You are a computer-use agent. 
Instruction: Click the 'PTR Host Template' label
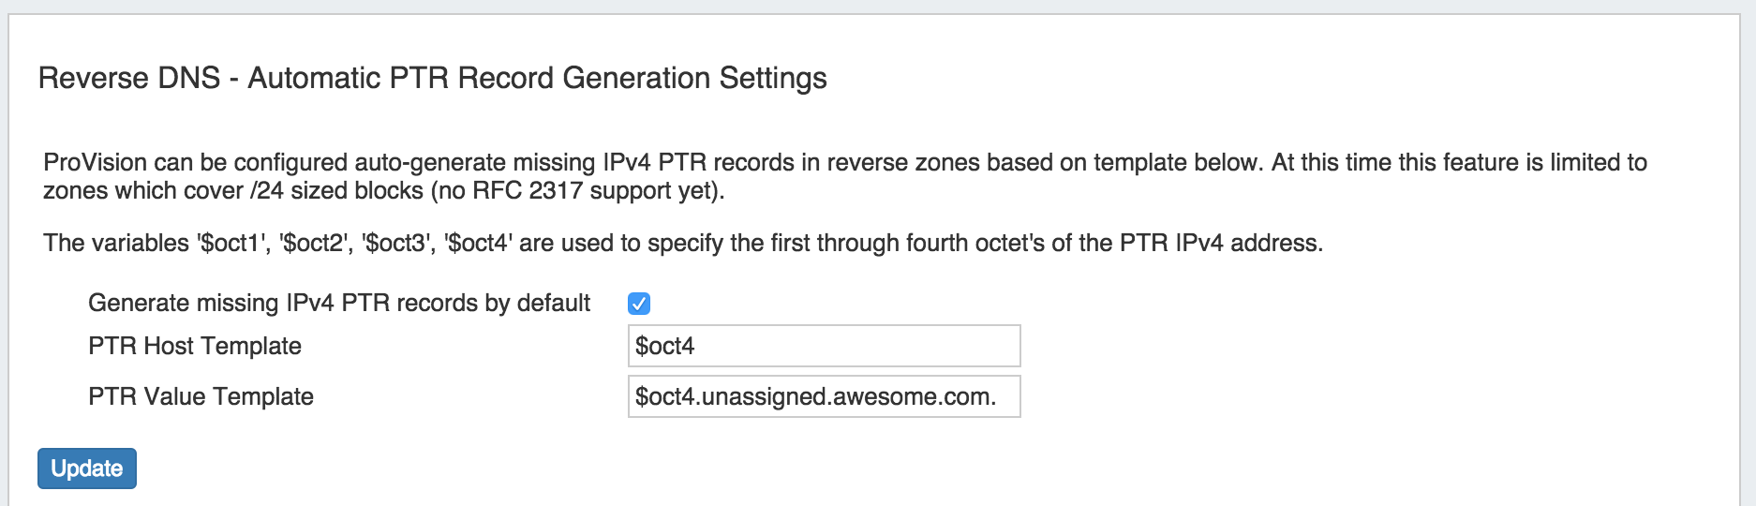(195, 346)
